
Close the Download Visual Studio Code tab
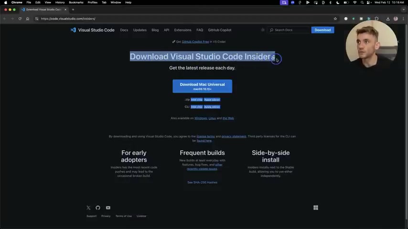pyautogui.click(x=65, y=10)
